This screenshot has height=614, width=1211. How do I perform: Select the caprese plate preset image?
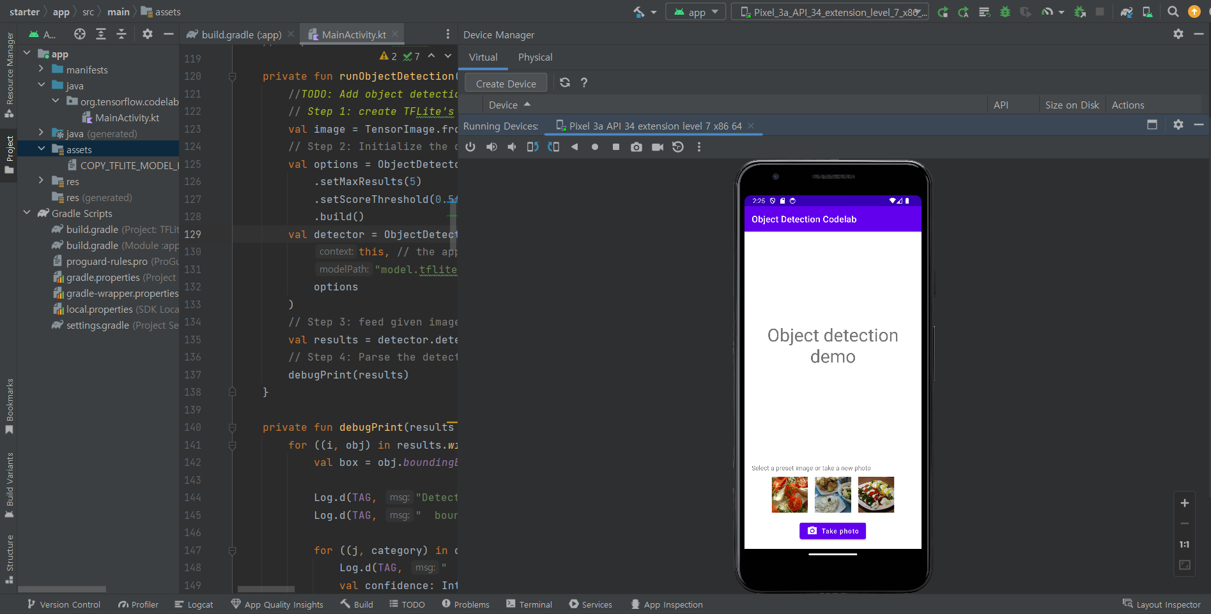[876, 495]
